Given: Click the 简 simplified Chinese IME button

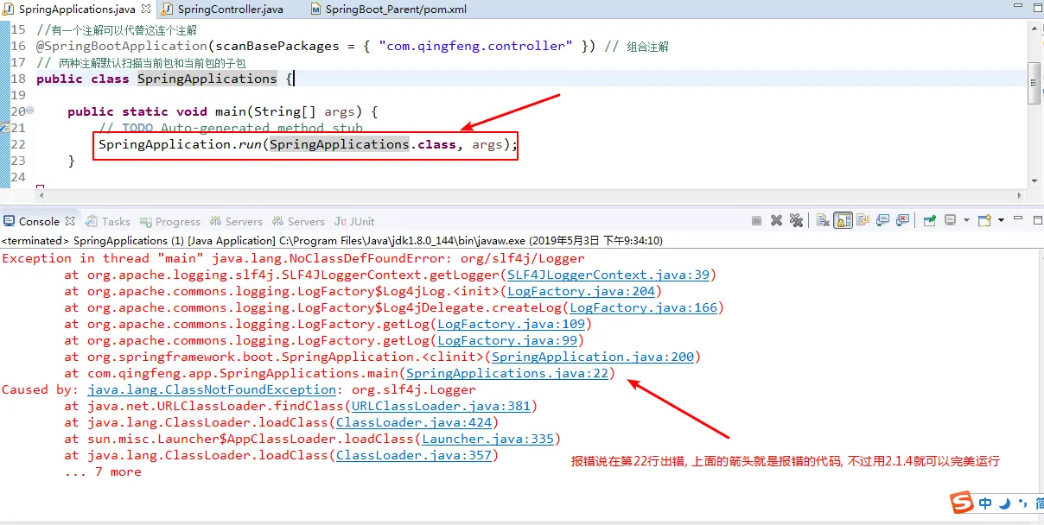Looking at the screenshot, I should [1038, 503].
